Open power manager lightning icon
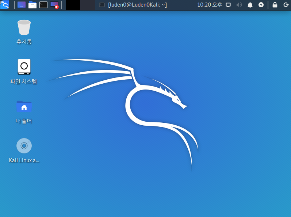Screen dimensions: 291x217 pyautogui.click(x=261, y=5)
